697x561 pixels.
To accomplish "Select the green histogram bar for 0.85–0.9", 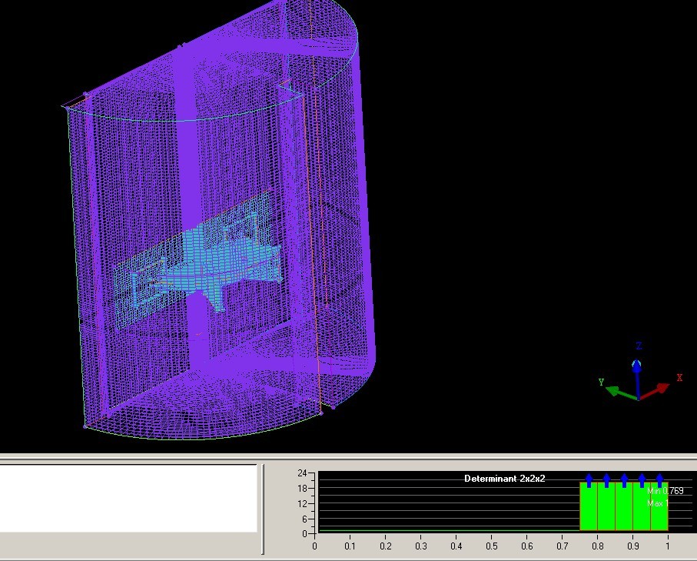I will pyautogui.click(x=624, y=512).
